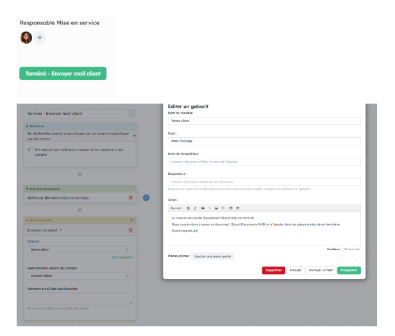Screen dimensions: 395x336
Task: Open the trigger type dropdown 'Se déclenche quand'
Action: click(78, 135)
